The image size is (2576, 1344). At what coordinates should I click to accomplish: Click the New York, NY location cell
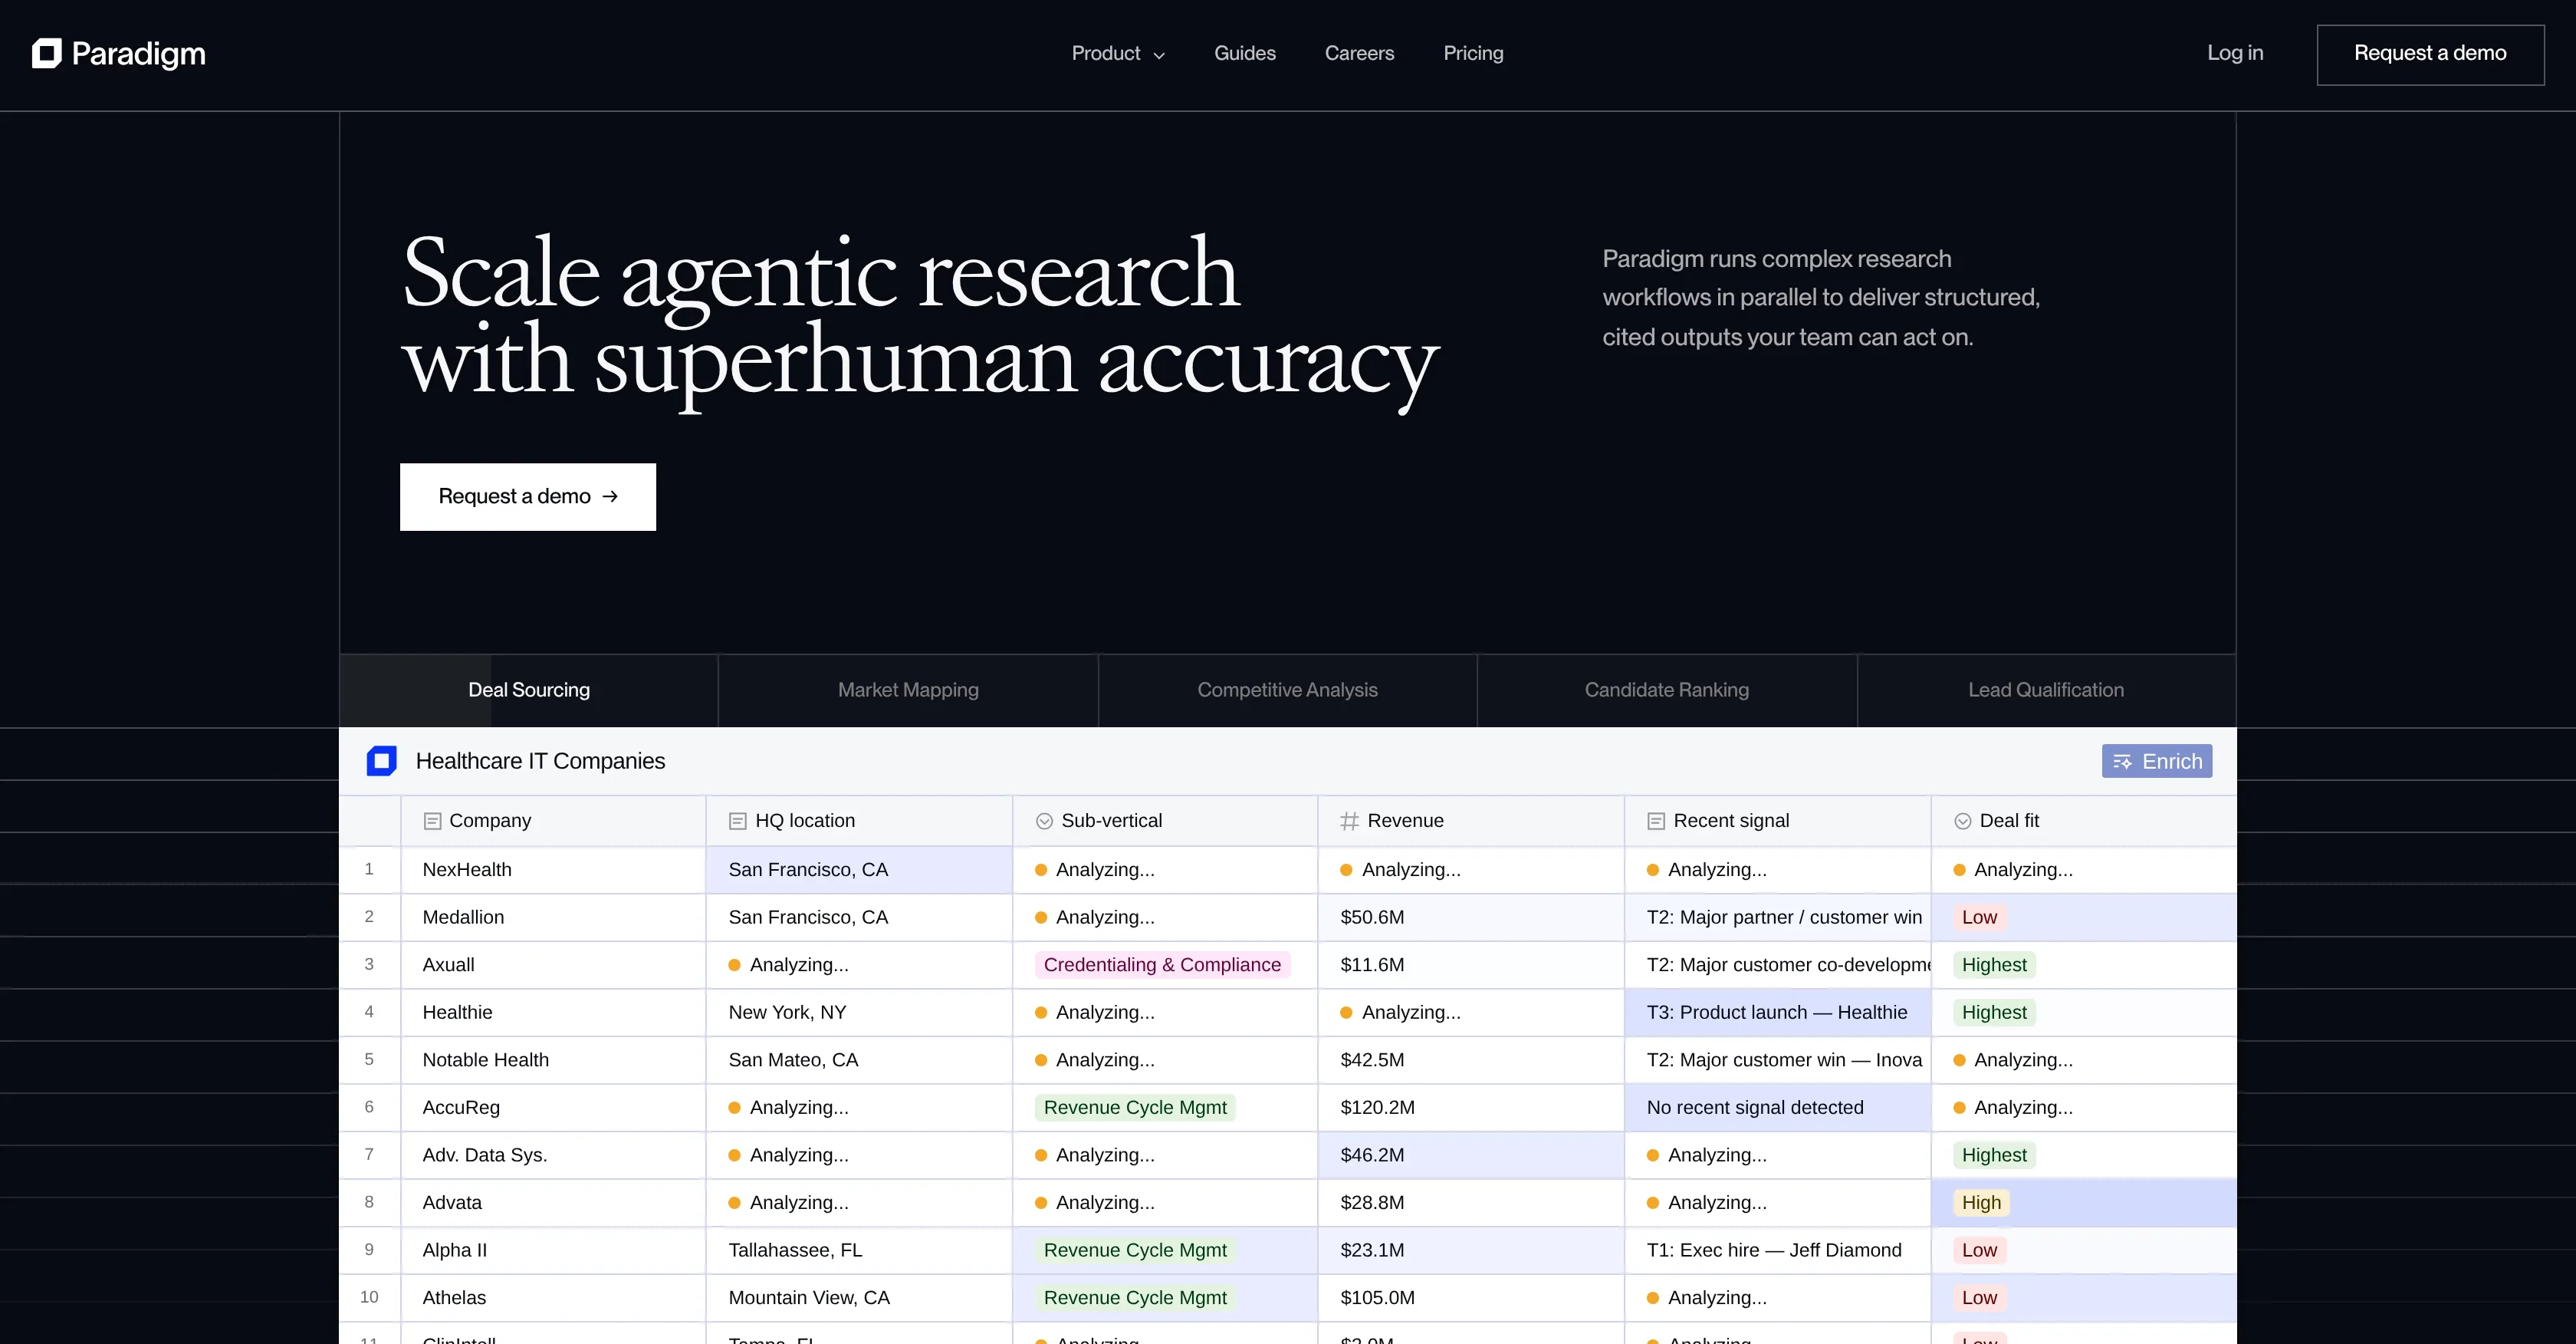point(859,1012)
